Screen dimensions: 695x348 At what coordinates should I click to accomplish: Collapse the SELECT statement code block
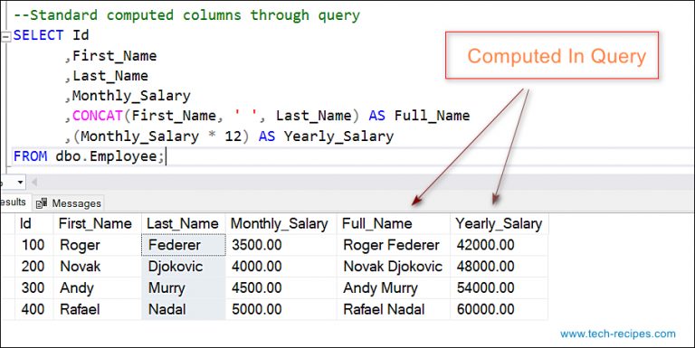tap(5, 37)
